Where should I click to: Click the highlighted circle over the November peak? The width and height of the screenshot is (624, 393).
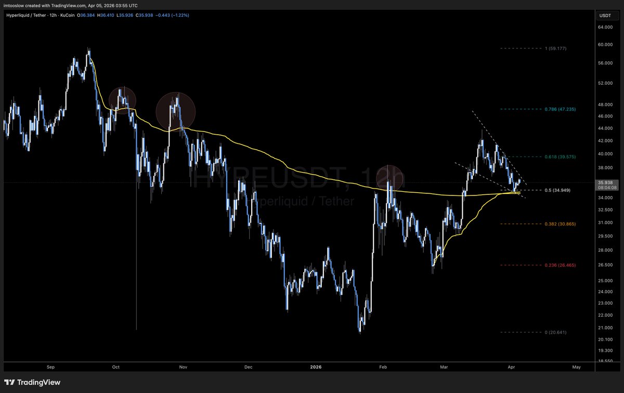point(176,111)
